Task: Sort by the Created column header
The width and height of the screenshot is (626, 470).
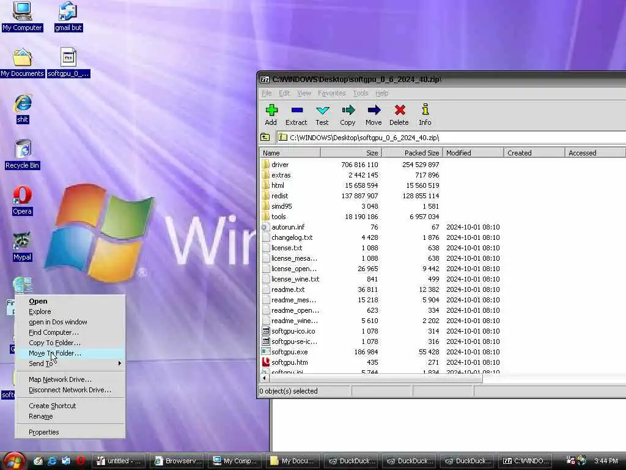Action: click(534, 152)
